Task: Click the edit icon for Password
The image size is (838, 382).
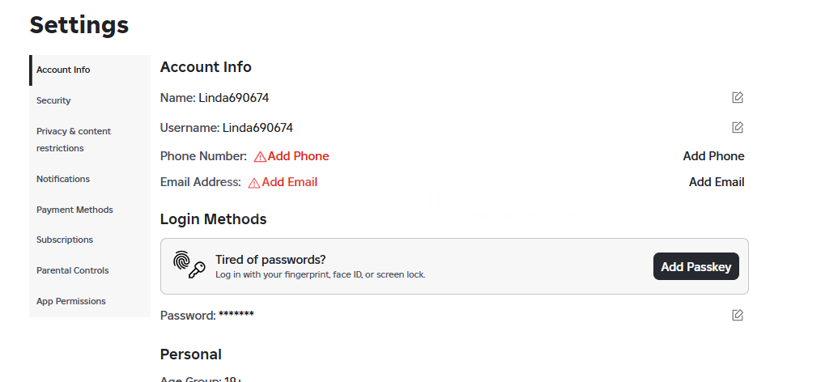Action: point(738,315)
